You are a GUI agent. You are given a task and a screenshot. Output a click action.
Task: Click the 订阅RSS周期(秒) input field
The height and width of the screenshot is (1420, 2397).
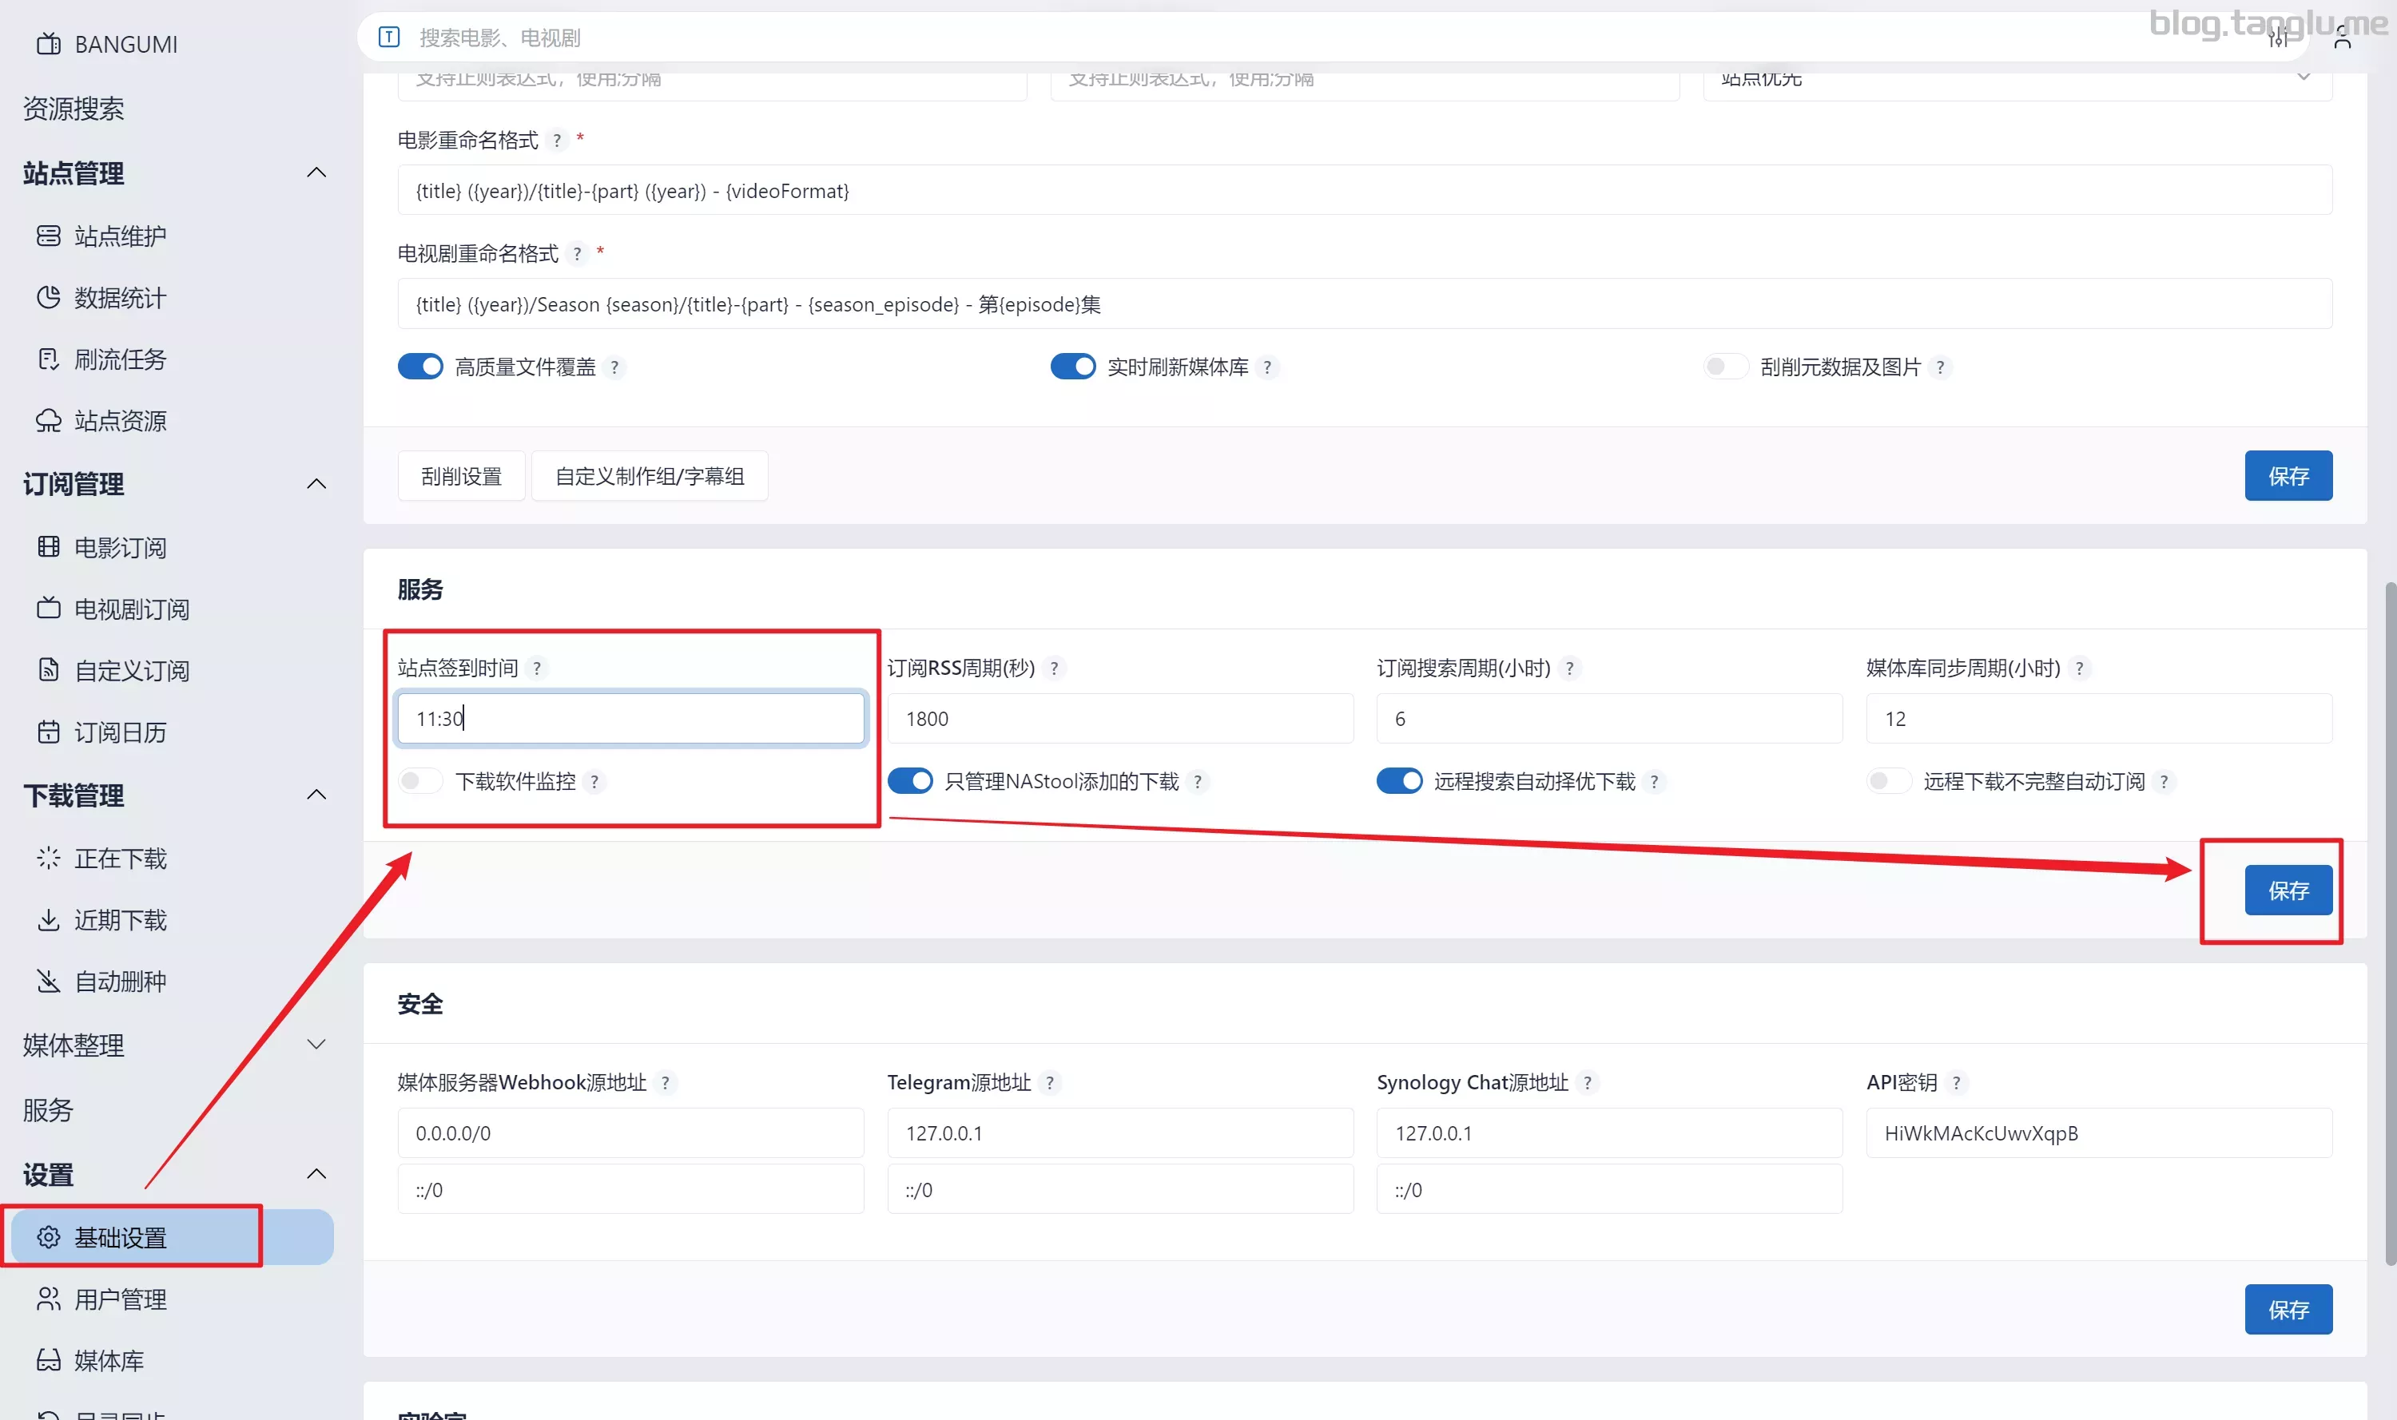tap(1119, 719)
